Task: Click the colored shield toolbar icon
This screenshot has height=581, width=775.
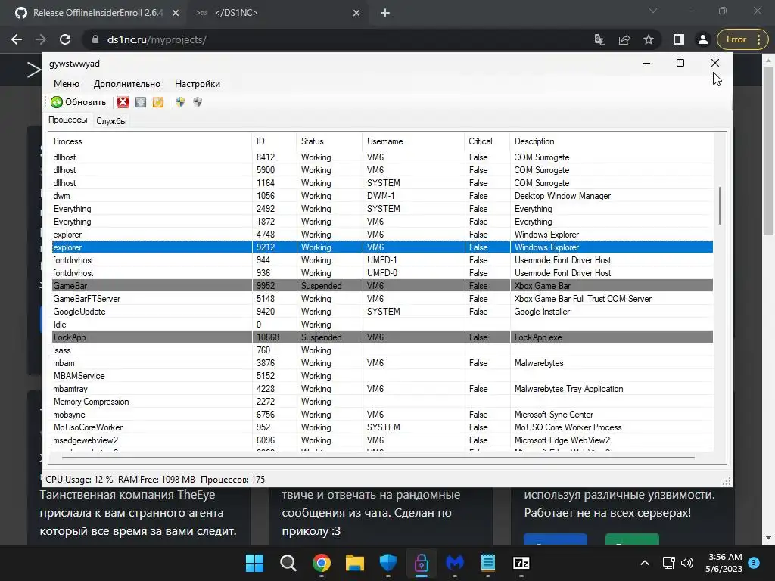Action: [x=180, y=102]
